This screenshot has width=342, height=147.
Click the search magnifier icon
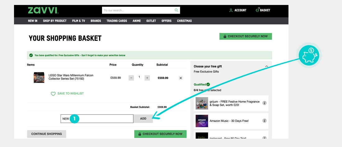click(x=176, y=10)
